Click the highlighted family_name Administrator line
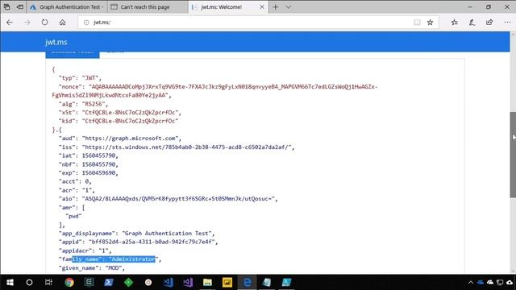Image resolution: width=516 pixels, height=290 pixels. (x=110, y=259)
